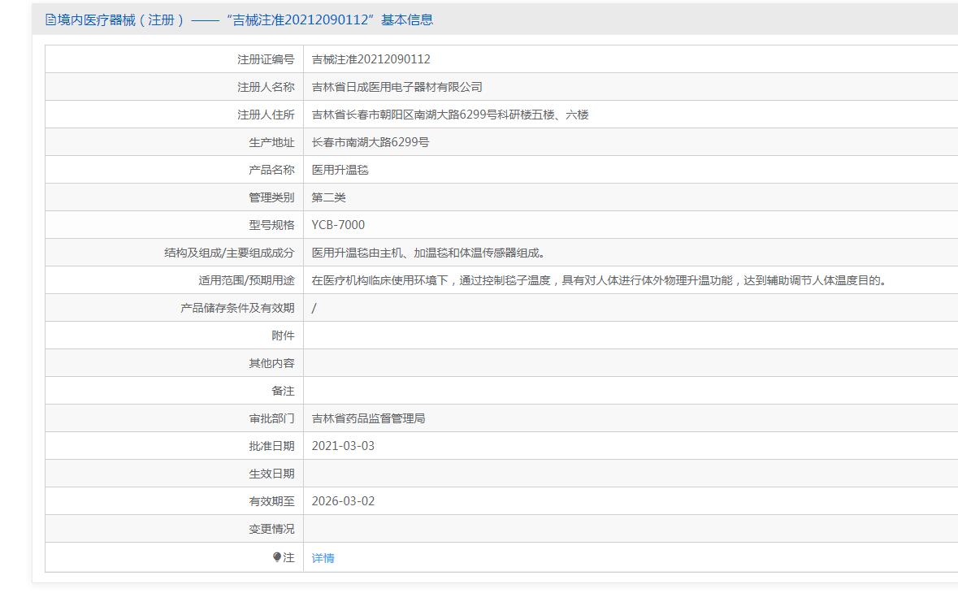The image size is (958, 606).
Task: Click the lightbulb icon beside 注
Action: pos(277,557)
